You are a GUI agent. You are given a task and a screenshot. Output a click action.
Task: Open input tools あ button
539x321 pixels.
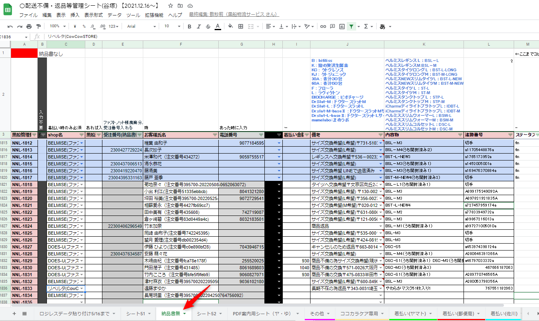click(x=382, y=26)
